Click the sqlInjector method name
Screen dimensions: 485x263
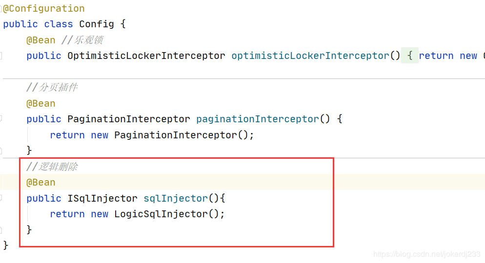tap(176, 198)
